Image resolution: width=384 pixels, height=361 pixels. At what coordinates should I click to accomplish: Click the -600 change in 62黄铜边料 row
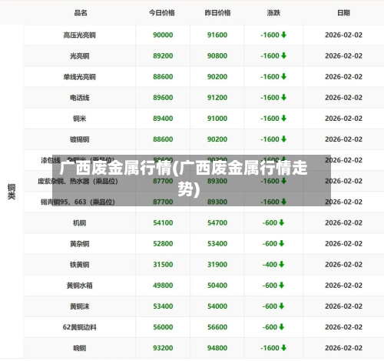point(270,327)
